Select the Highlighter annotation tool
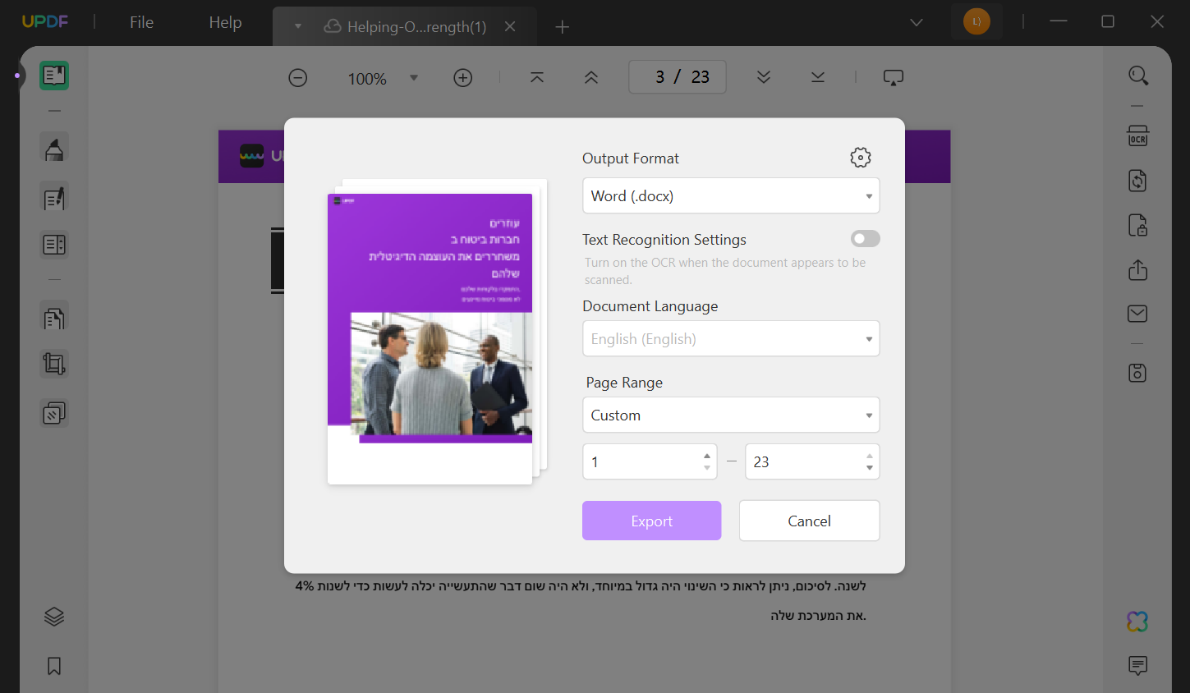 pos(54,148)
